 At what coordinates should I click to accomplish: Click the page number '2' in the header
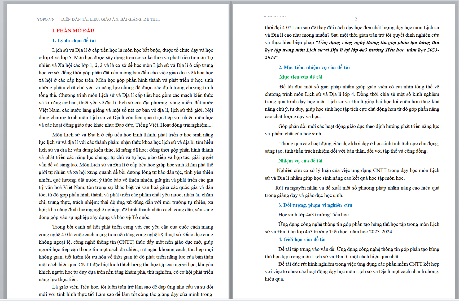(356, 19)
